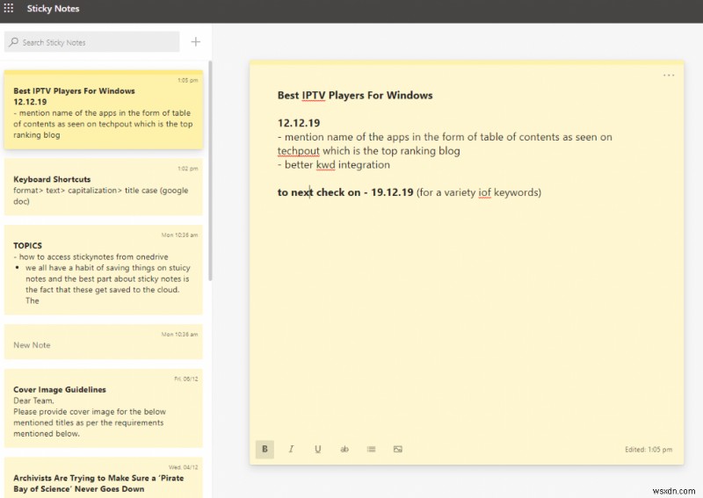Image resolution: width=703 pixels, height=498 pixels.
Task: Click the notes list scrollbar
Action: click(210, 170)
